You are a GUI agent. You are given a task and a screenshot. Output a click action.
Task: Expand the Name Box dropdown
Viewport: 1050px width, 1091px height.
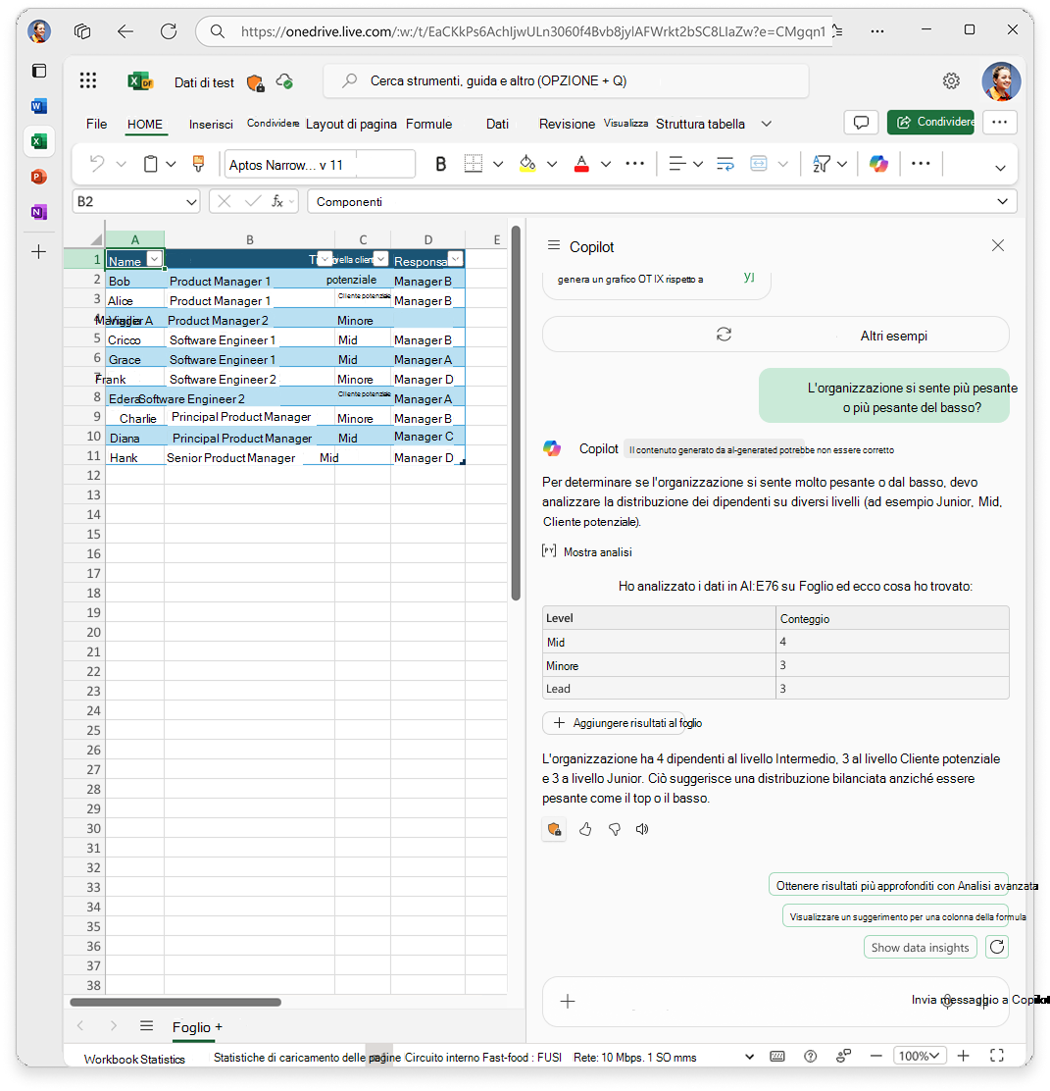191,202
